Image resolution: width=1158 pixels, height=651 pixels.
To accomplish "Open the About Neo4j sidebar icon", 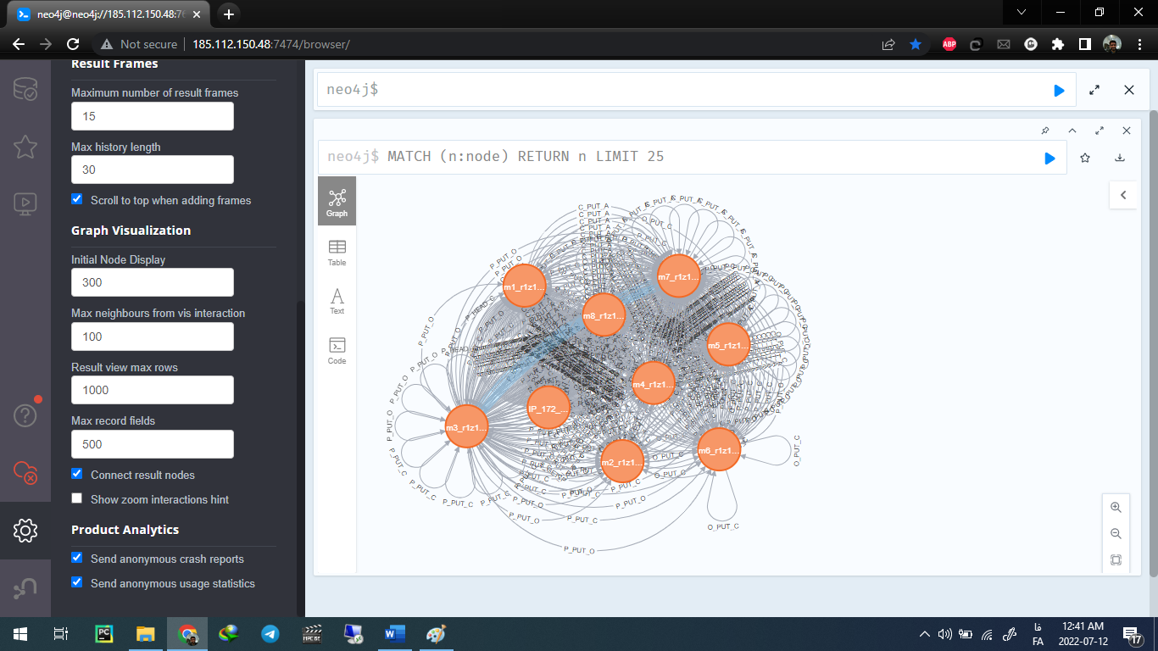I will (25, 588).
